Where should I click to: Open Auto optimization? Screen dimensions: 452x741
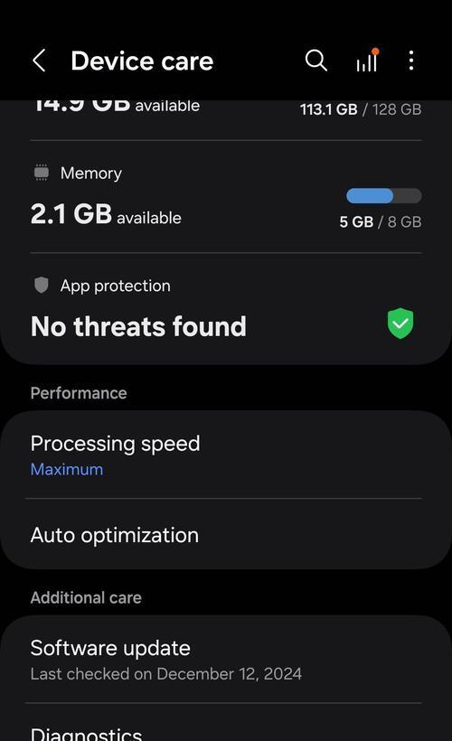(x=226, y=534)
